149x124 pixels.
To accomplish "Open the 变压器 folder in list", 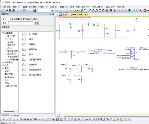I will tap(29, 44).
